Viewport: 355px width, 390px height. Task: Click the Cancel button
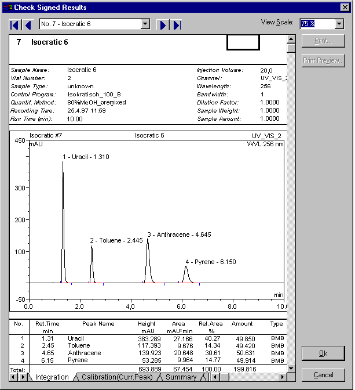tap(324, 375)
